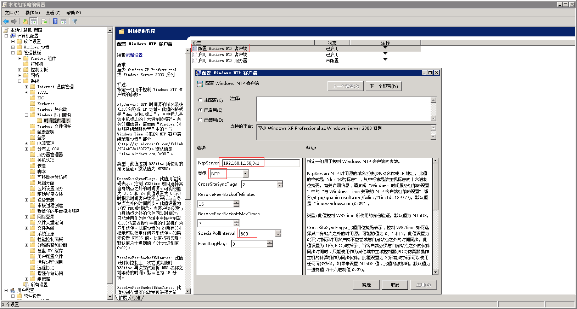Collapse the 计算机配置 tree node
Viewport: 577px width, 309px height.
[x=6, y=36]
